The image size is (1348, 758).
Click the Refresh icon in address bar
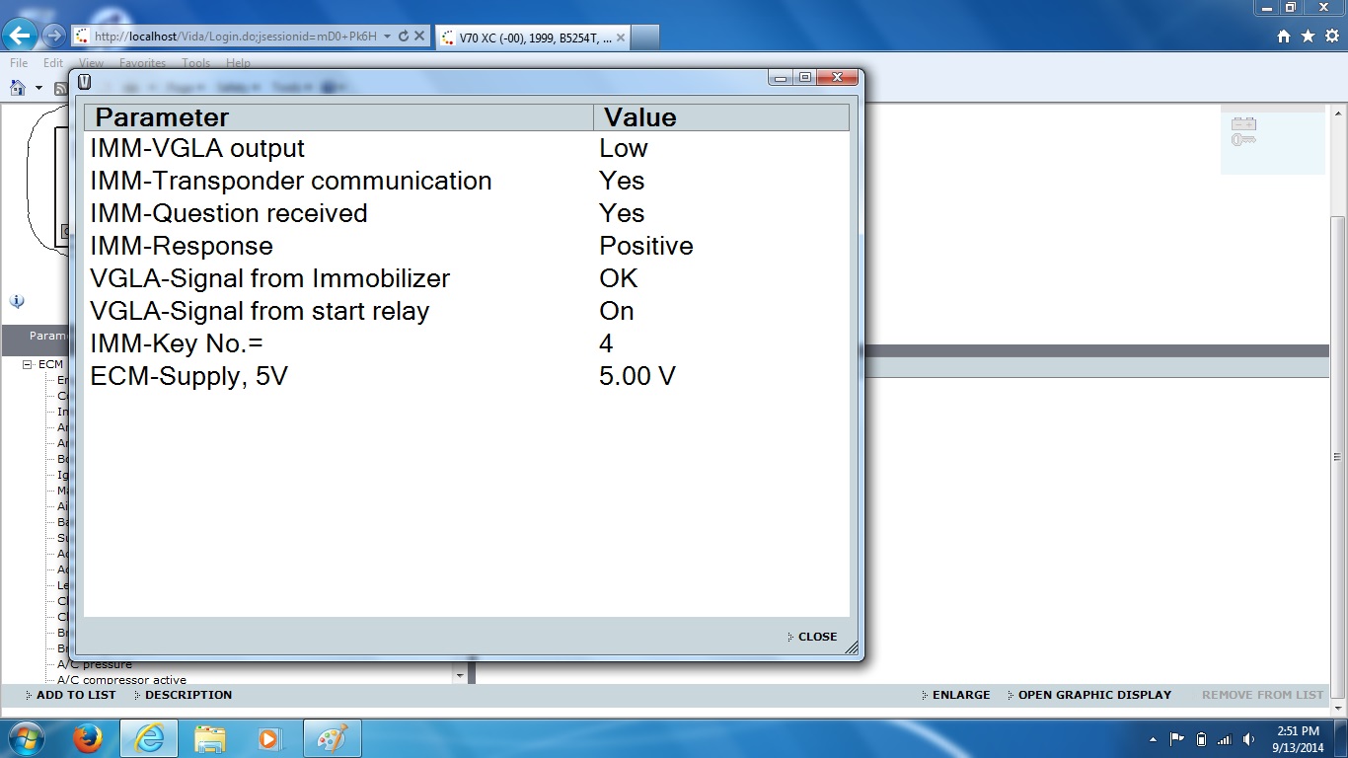[404, 37]
